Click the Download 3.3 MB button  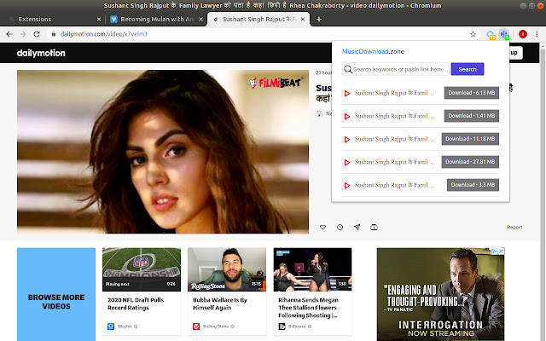pyautogui.click(x=473, y=184)
